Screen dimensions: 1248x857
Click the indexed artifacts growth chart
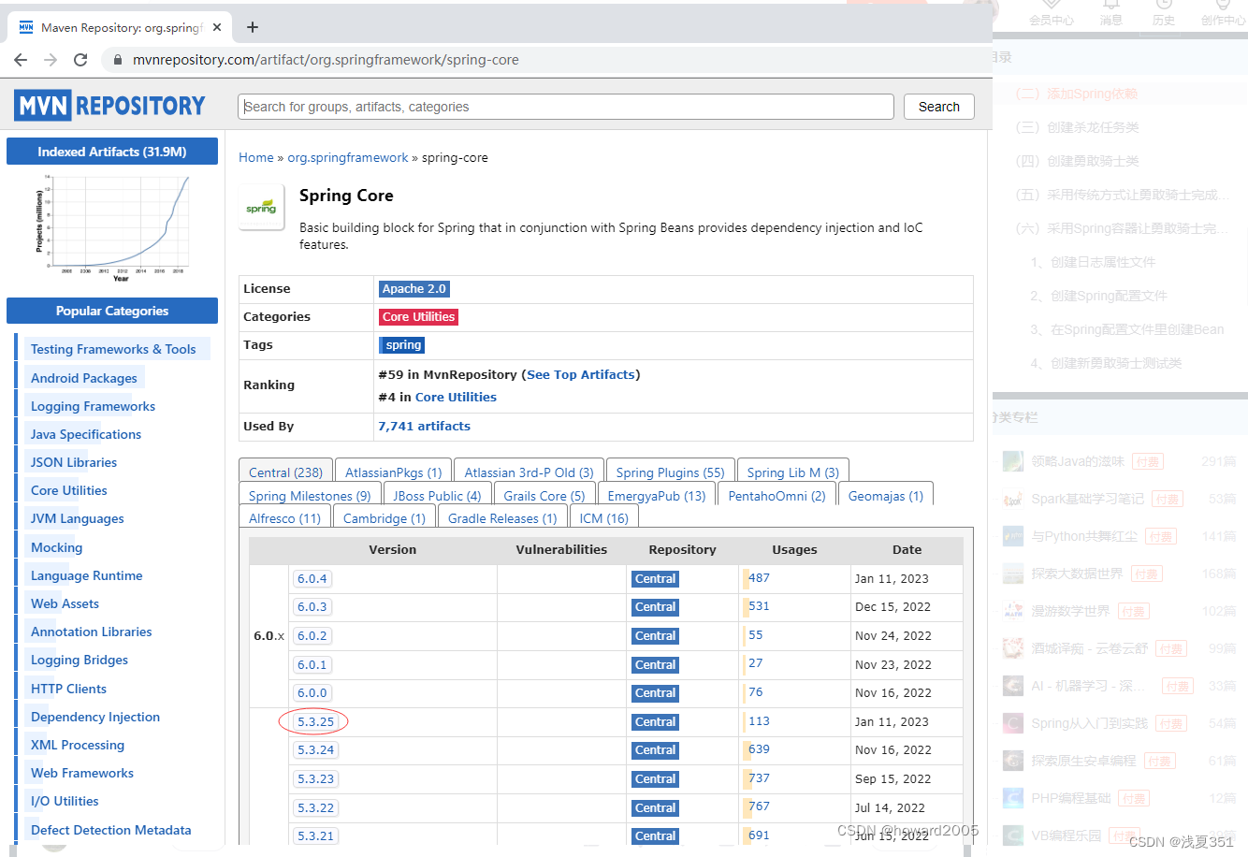tap(112, 227)
